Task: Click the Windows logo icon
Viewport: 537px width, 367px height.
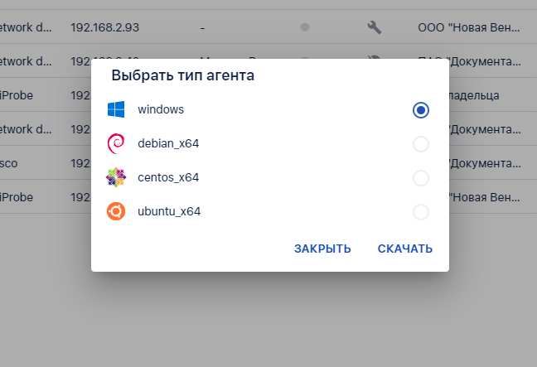Action: pyautogui.click(x=116, y=109)
